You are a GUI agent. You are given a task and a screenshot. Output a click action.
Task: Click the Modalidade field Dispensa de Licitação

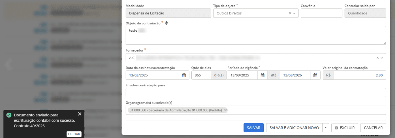coord(168,13)
